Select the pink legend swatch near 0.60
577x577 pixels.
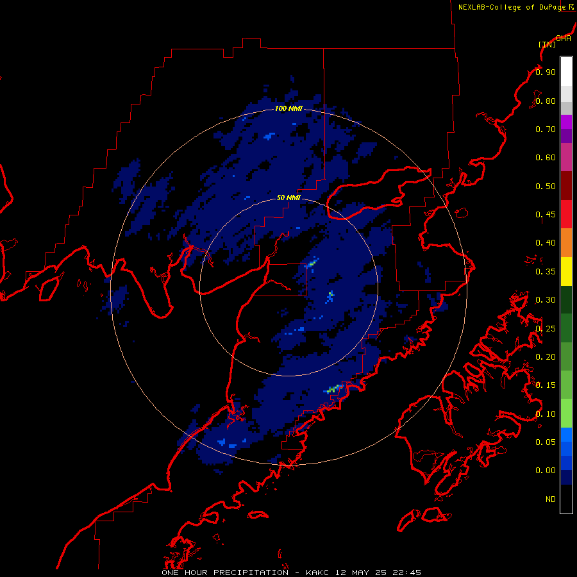(x=566, y=157)
